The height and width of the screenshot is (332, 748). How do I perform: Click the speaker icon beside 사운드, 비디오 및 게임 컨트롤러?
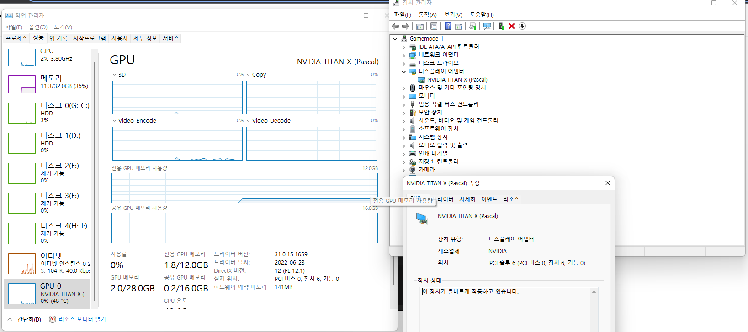(x=413, y=120)
